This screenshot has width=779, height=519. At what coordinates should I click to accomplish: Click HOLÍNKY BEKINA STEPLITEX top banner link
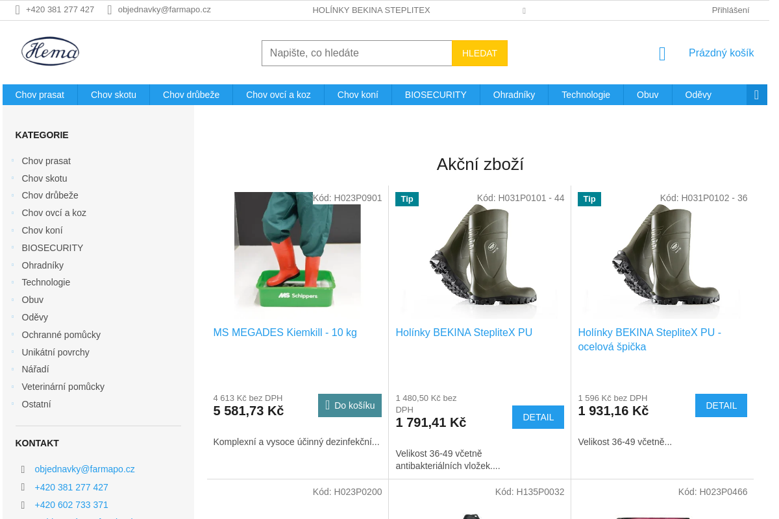371,10
